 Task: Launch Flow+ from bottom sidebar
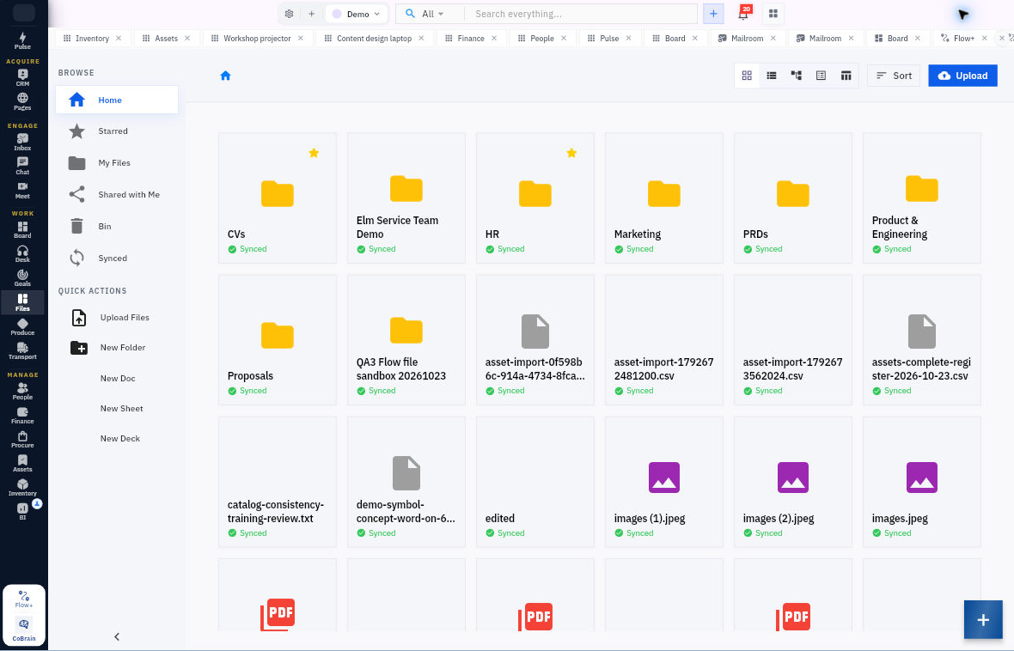click(24, 599)
